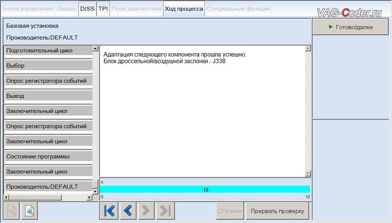Open the Заказы tab
392x223 pixels.
click(66, 9)
